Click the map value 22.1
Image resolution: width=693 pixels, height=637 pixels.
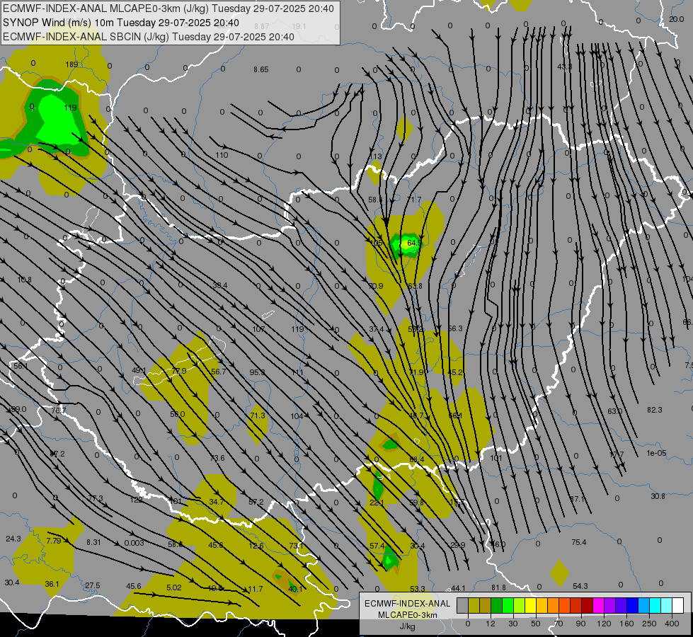[377, 503]
